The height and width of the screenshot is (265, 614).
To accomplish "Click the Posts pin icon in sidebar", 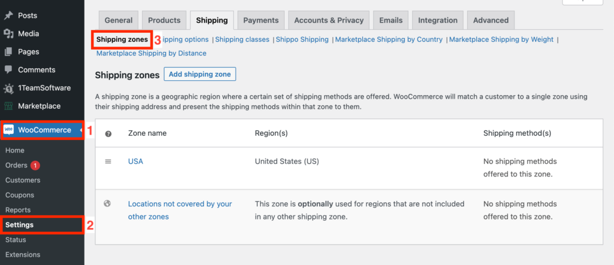I will [8, 15].
